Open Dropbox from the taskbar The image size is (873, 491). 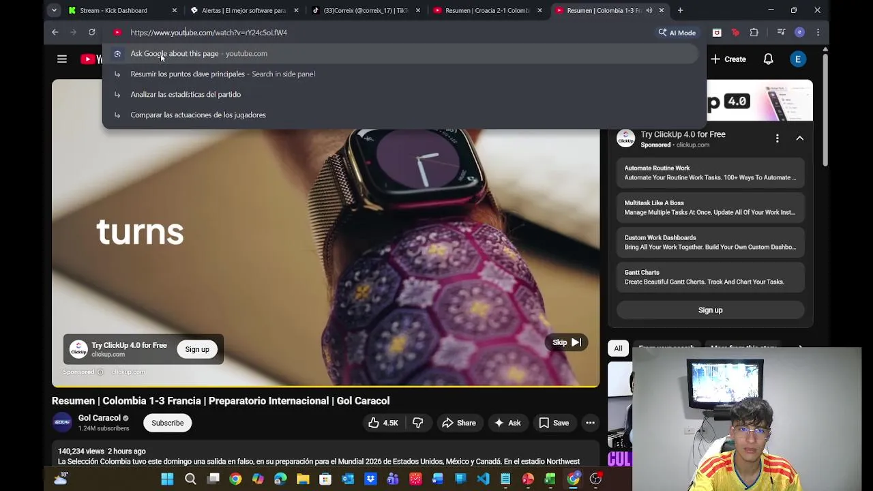pos(370,479)
